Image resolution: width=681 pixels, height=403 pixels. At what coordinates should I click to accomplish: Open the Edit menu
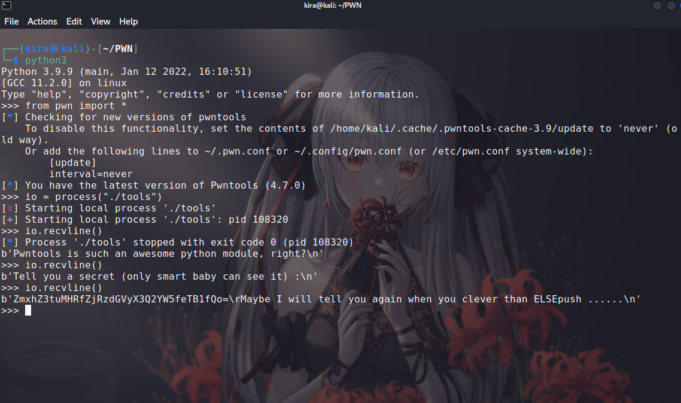coord(74,22)
